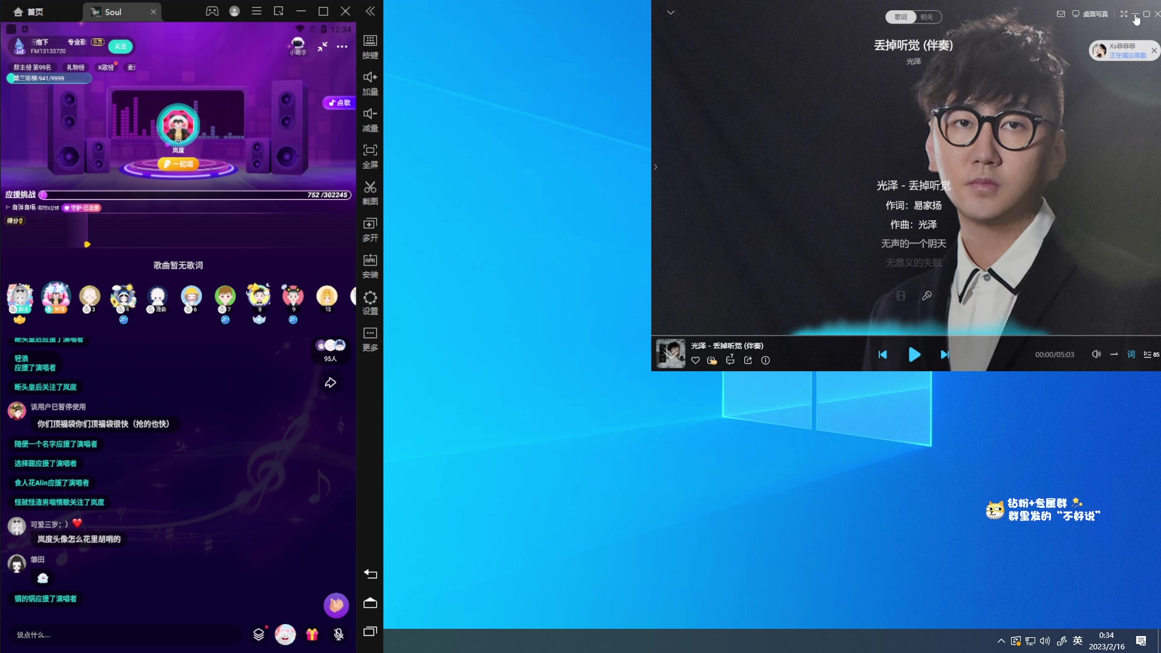The image size is (1161, 653).
Task: Click the 截图 screenshot scissors icon
Action: (370, 187)
